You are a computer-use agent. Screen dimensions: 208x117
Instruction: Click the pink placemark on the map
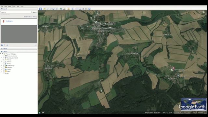(x=174, y=68)
